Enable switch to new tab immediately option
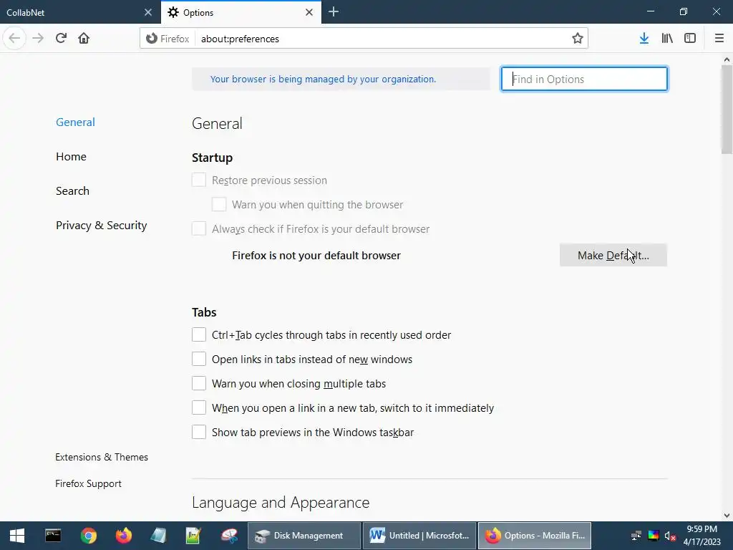Screen dimensions: 733x550 pyautogui.click(x=199, y=407)
